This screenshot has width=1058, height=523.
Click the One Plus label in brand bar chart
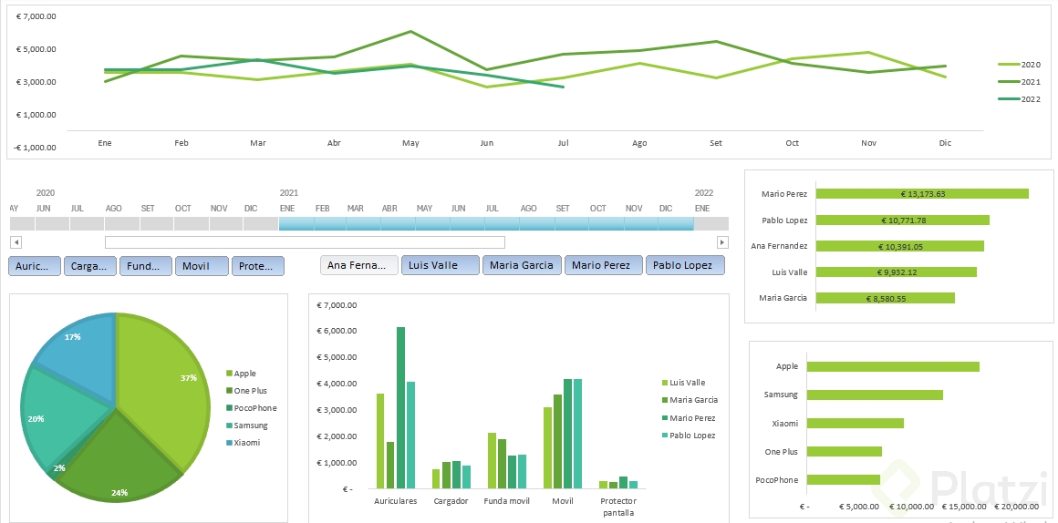pos(782,452)
